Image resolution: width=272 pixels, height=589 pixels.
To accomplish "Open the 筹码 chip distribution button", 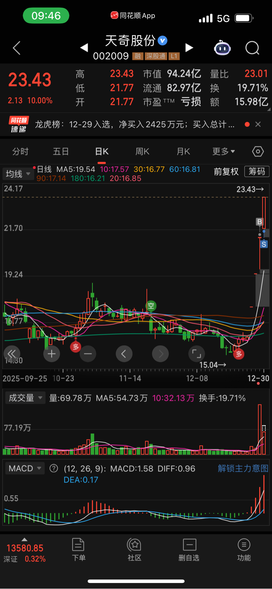I will click(257, 171).
